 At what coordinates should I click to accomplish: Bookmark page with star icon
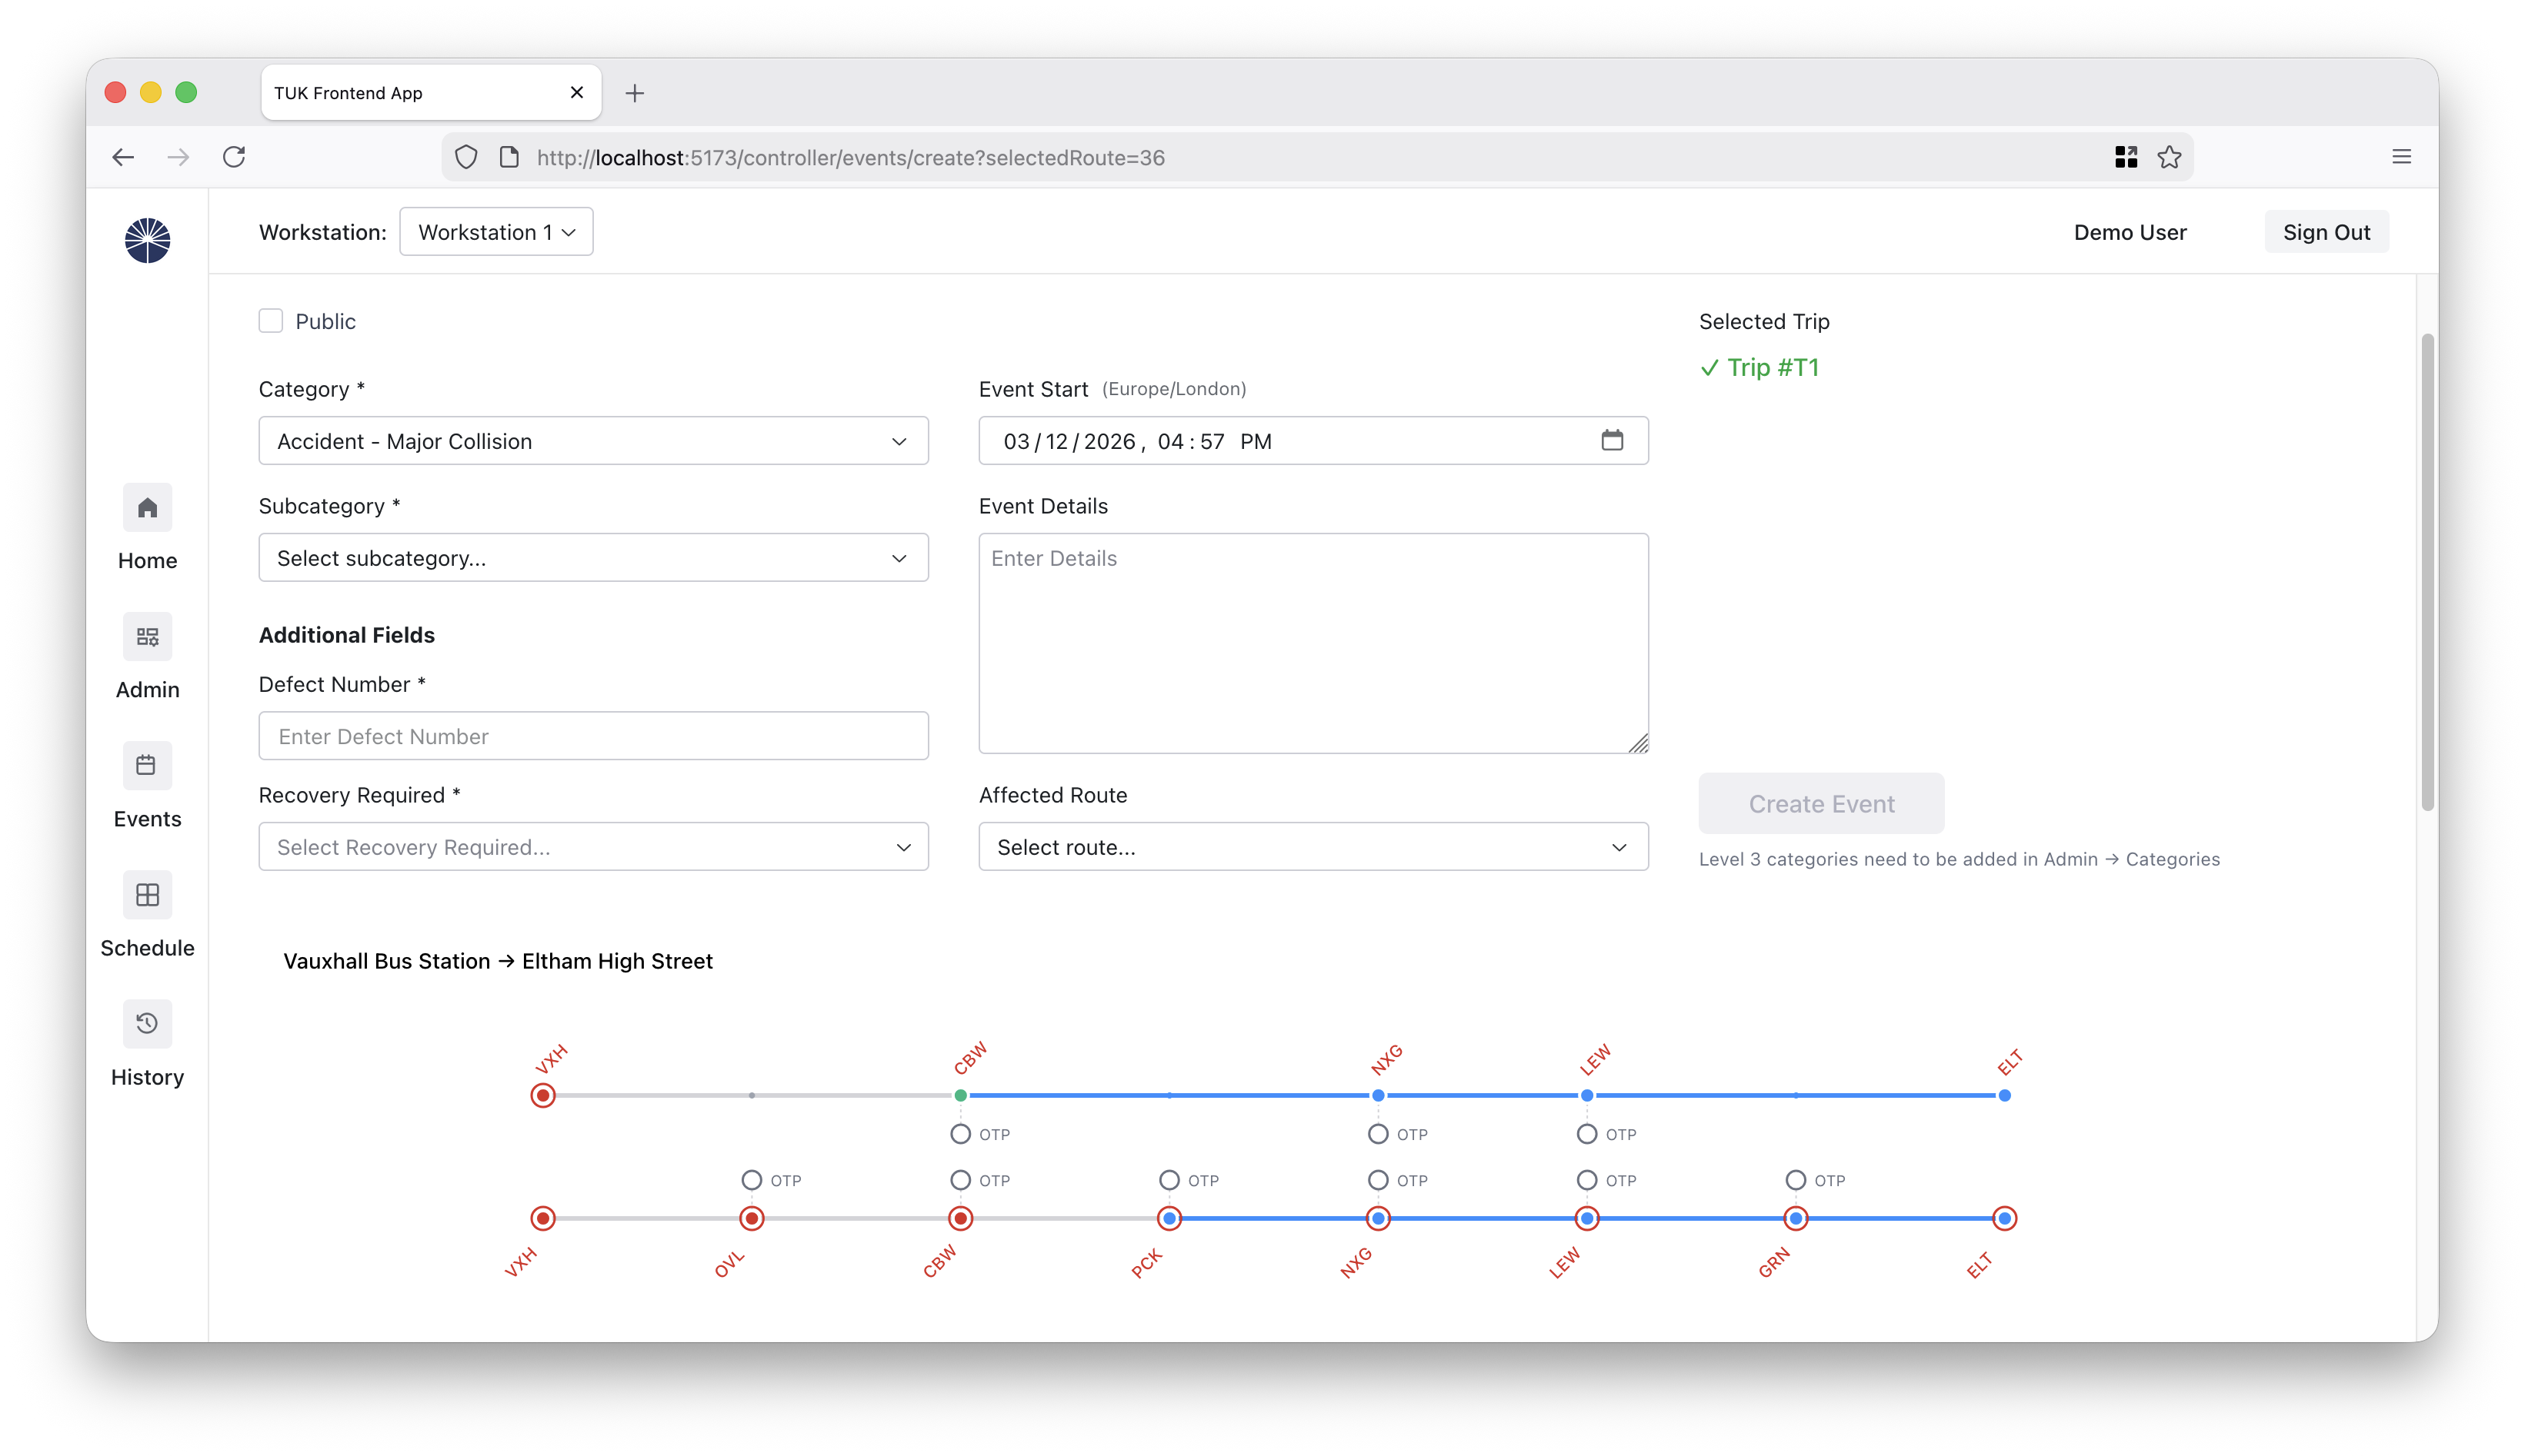click(2169, 157)
